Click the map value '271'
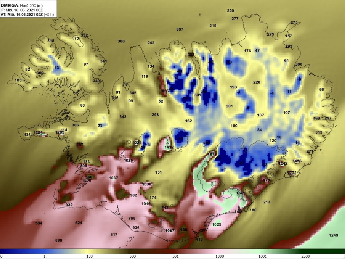 [310, 152]
